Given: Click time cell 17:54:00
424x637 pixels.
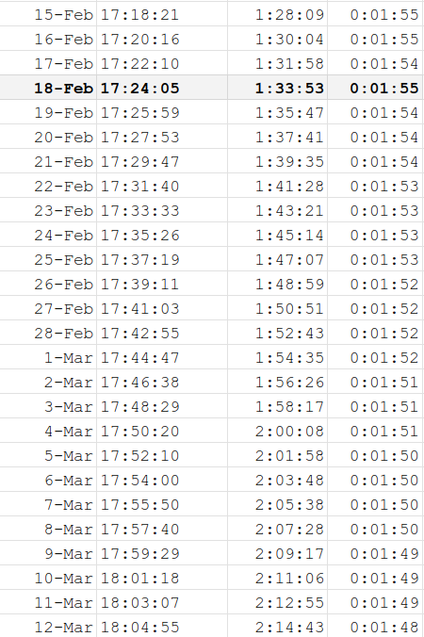Looking at the screenshot, I should 162,480.
